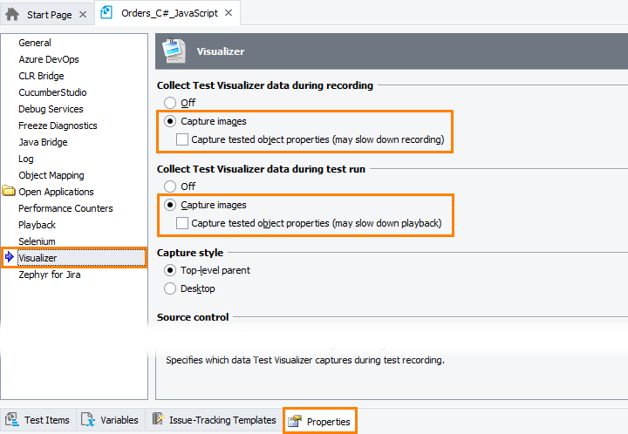The image size is (628, 434).
Task: Click the Visualizer header icon
Action: [x=174, y=51]
